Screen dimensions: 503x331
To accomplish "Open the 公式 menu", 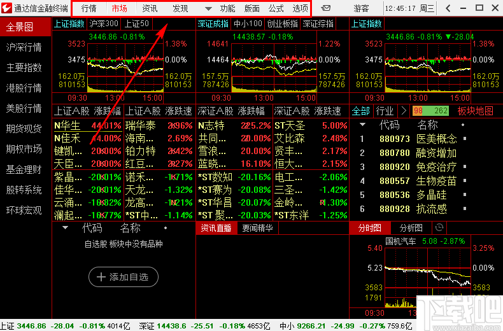I will pos(276,9).
